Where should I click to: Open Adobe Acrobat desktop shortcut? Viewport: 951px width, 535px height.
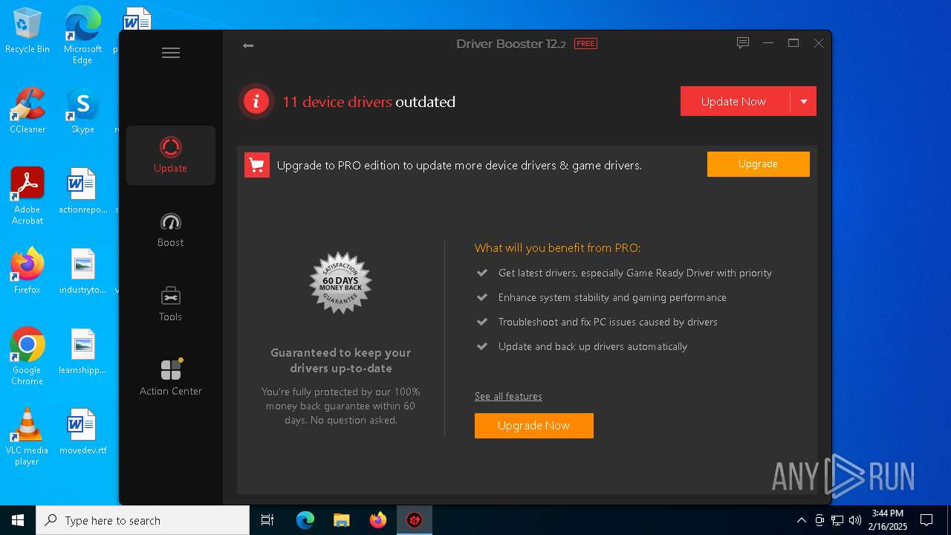click(x=27, y=196)
